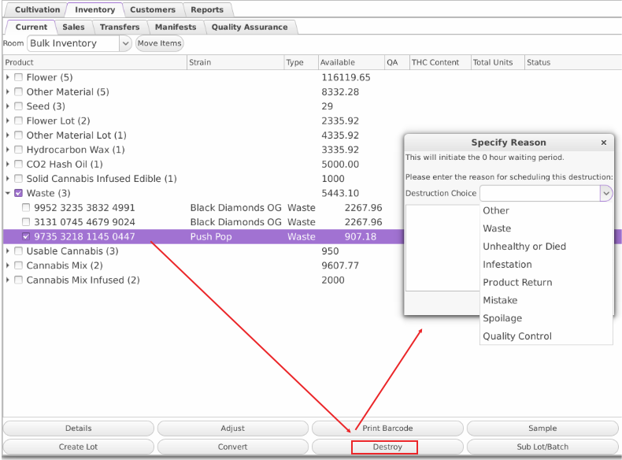Close the Specify Reason dialog

(603, 143)
